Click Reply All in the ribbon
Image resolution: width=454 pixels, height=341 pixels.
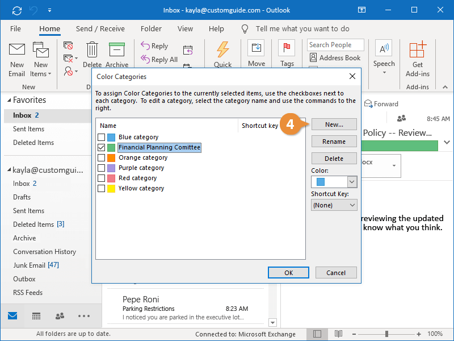coord(159,60)
